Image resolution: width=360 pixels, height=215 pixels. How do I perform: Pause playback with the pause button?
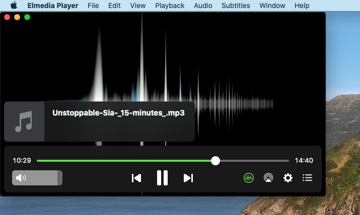(x=162, y=178)
